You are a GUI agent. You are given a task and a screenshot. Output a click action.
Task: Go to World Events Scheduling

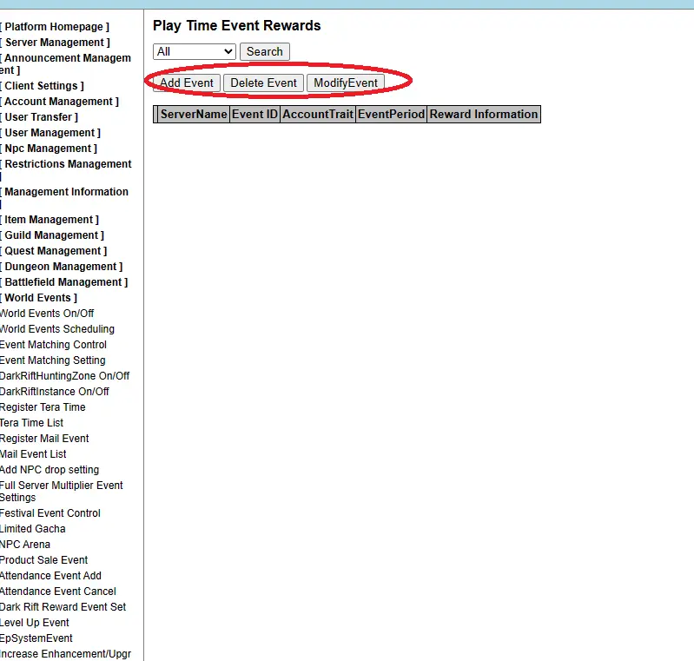pyautogui.click(x=57, y=329)
